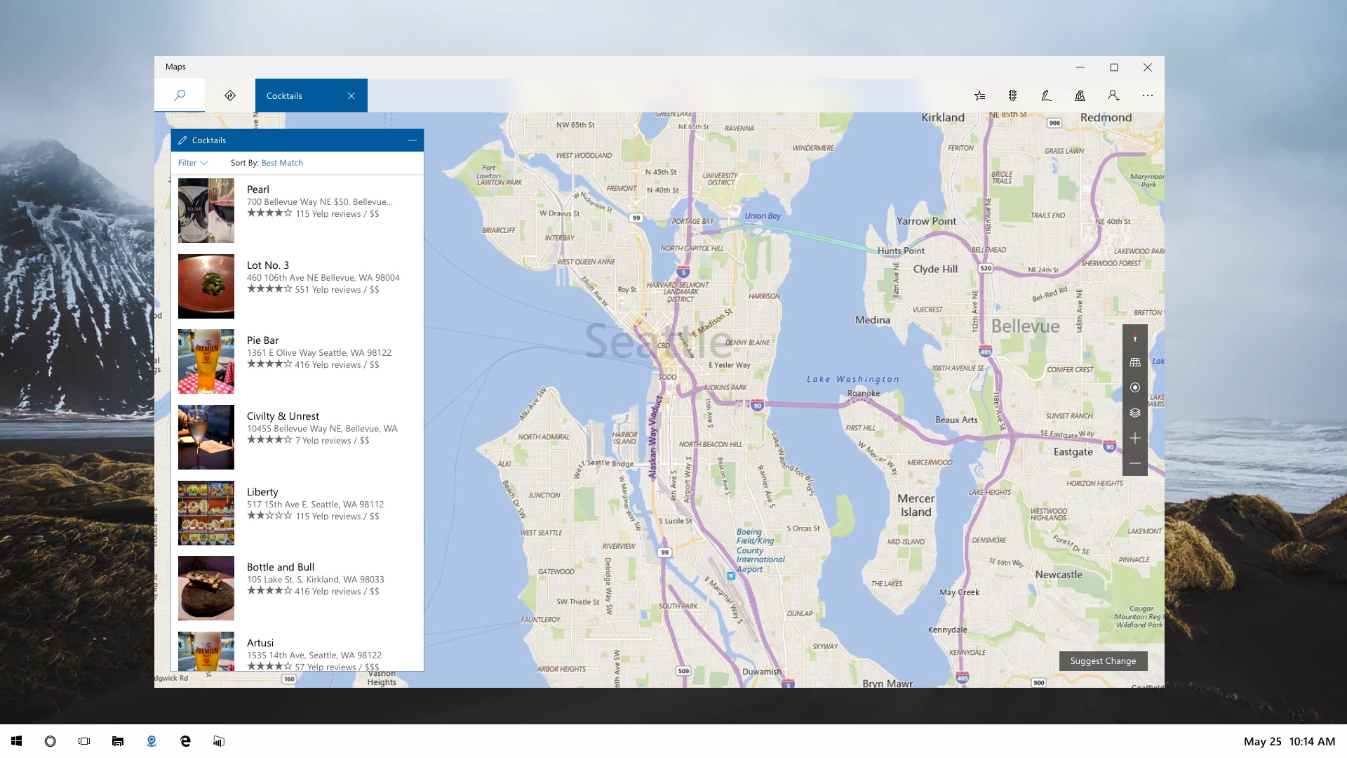The height and width of the screenshot is (758, 1347).
Task: Click the Liberty food display thumbnail
Action: [x=206, y=513]
